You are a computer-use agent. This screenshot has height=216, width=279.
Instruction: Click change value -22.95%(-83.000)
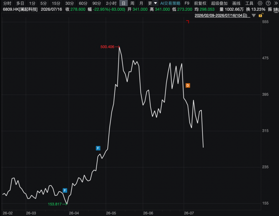coord(109,9)
